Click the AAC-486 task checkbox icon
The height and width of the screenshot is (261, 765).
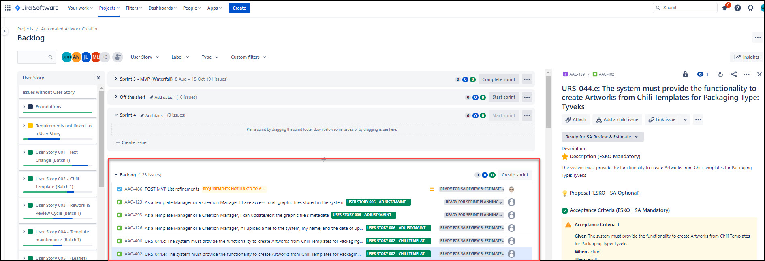(x=119, y=189)
